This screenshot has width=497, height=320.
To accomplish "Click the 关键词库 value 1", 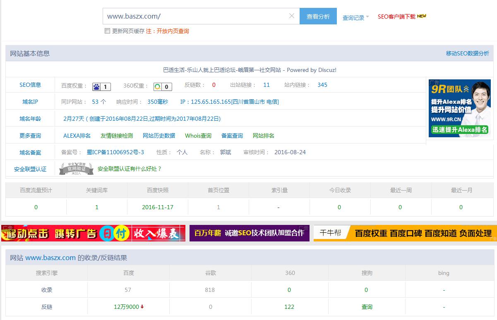I will (x=97, y=207).
